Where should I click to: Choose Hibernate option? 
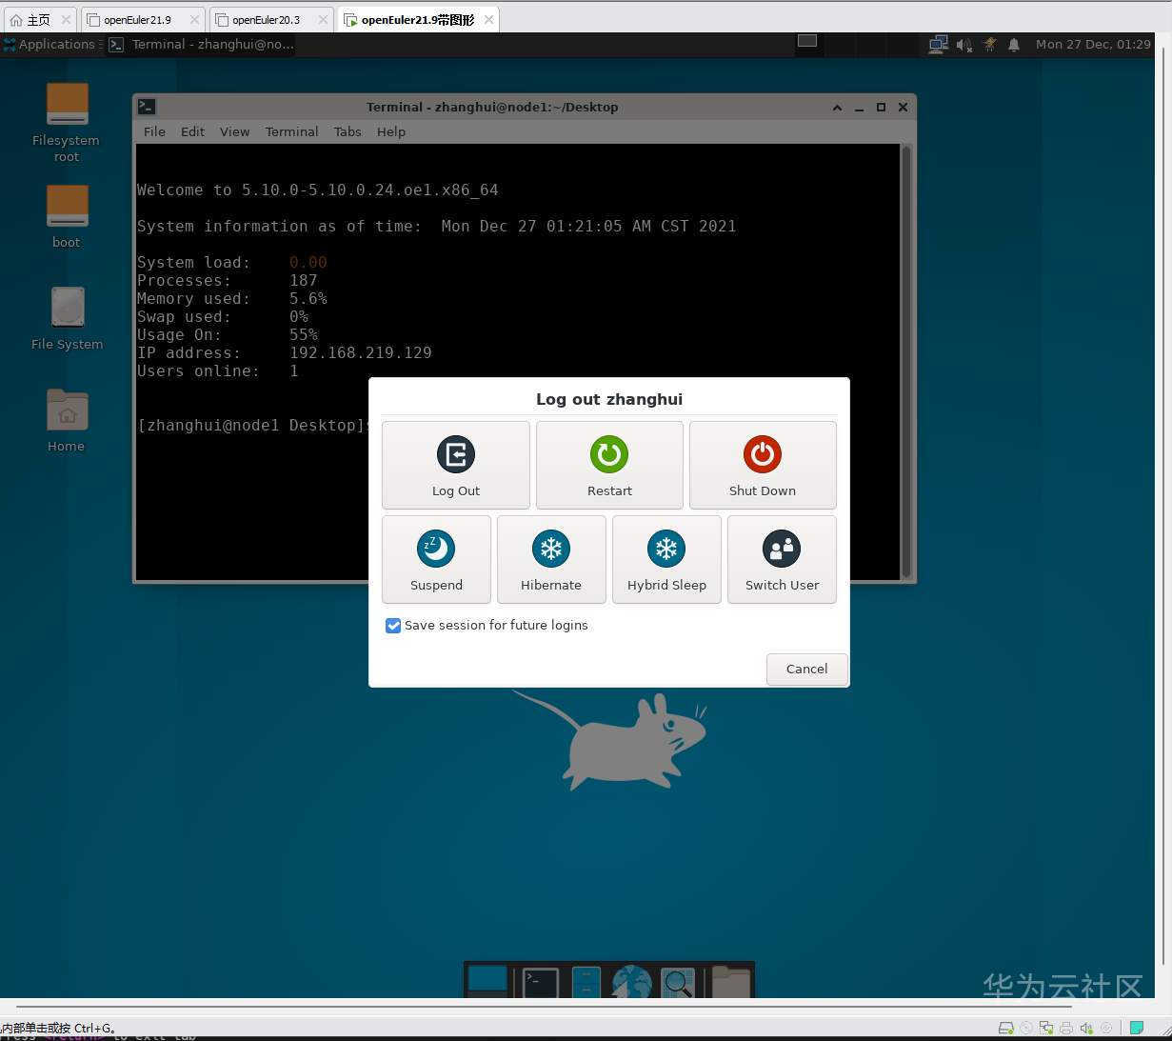(x=551, y=559)
